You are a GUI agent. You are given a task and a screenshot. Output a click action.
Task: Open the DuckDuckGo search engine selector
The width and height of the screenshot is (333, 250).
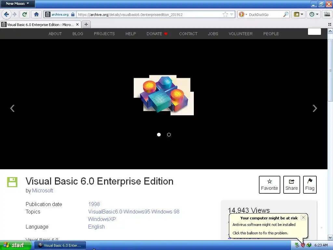pyautogui.click(x=243, y=14)
